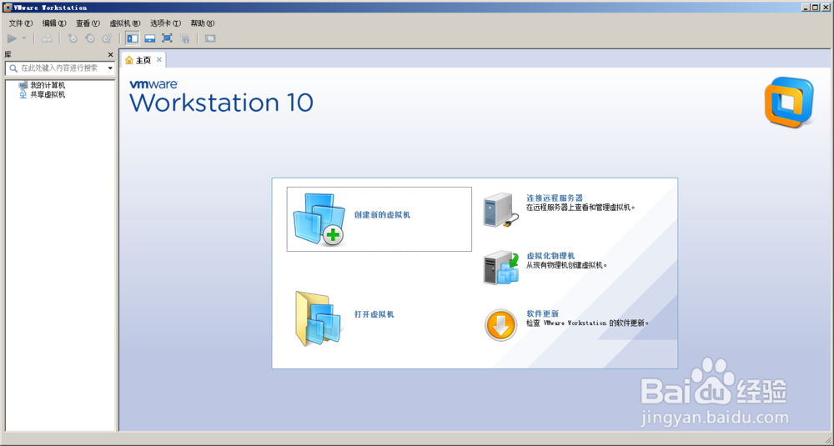Click the VMware Workstation title bar icon
This screenshot has height=446, width=834.
tap(8, 8)
